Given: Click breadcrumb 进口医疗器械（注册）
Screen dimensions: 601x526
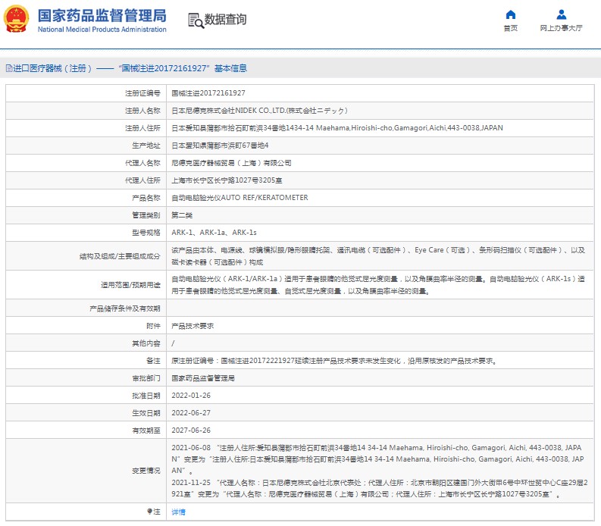Looking at the screenshot, I should pyautogui.click(x=52, y=68).
